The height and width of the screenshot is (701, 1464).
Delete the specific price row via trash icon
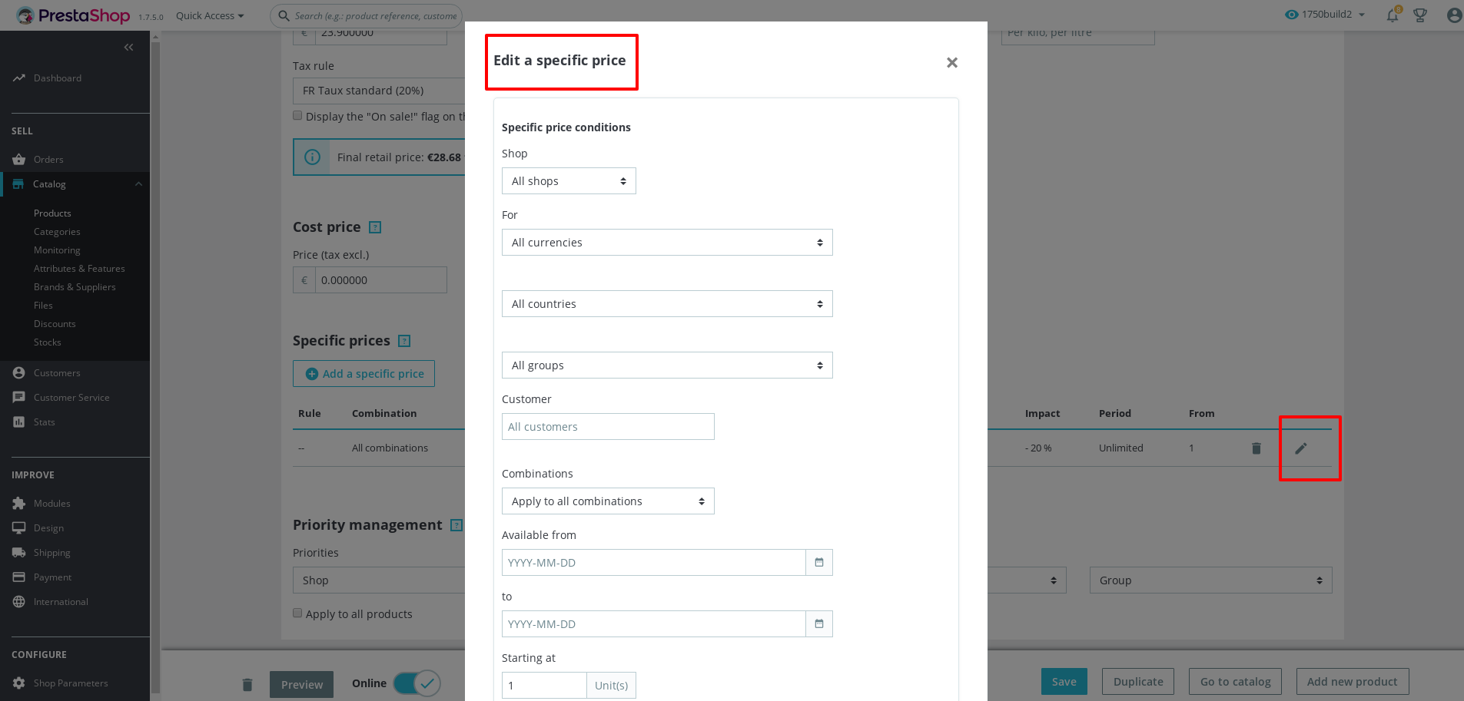(x=1256, y=448)
